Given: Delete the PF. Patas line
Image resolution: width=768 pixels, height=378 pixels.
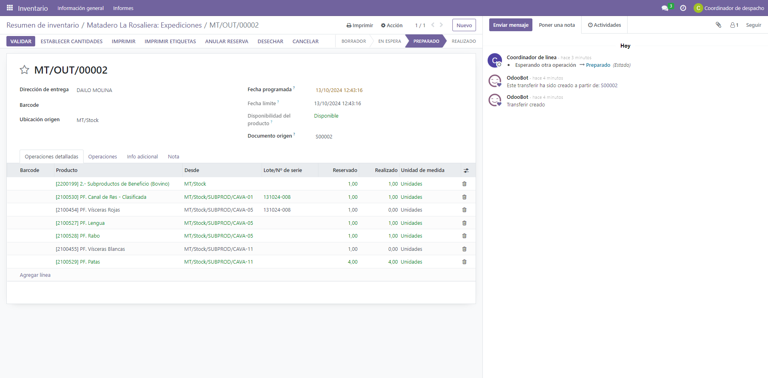Looking at the screenshot, I should [x=464, y=262].
